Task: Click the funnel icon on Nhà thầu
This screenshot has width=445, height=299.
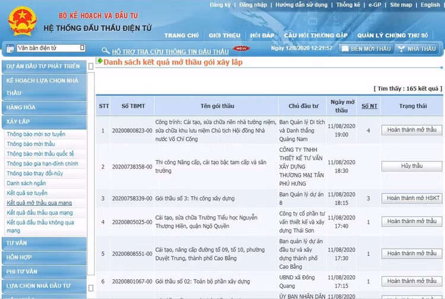Action: point(401,49)
